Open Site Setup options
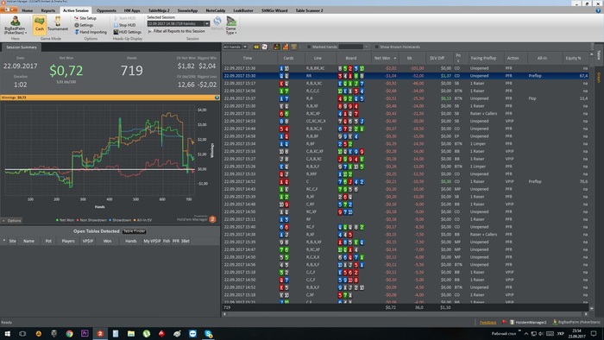This screenshot has width=604, height=340. click(x=85, y=18)
